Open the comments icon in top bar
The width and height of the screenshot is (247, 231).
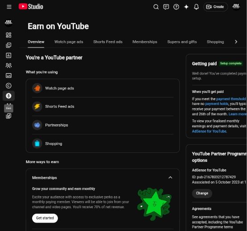pos(166,7)
